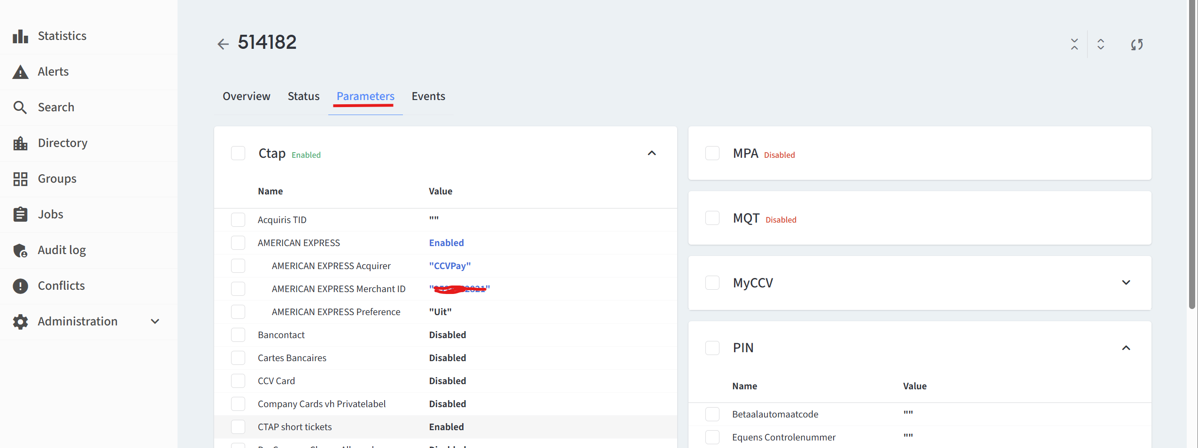This screenshot has width=1198, height=448.
Task: Tick the Cartes Bancaires checkbox
Action: tap(238, 358)
